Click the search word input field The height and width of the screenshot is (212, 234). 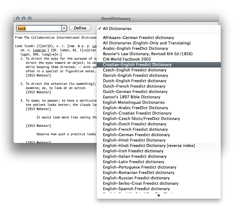click(x=38, y=28)
